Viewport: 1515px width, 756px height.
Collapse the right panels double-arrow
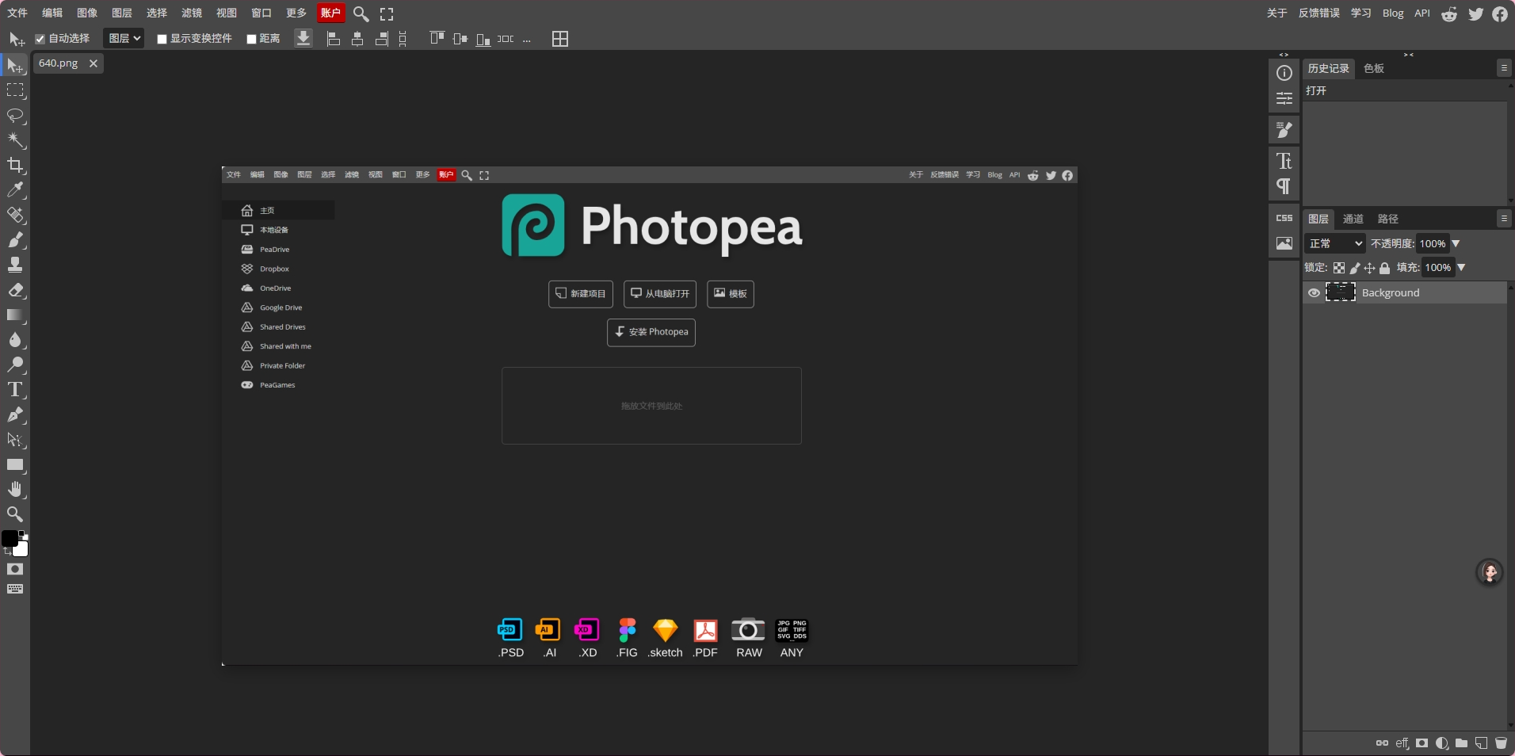pos(1409,55)
